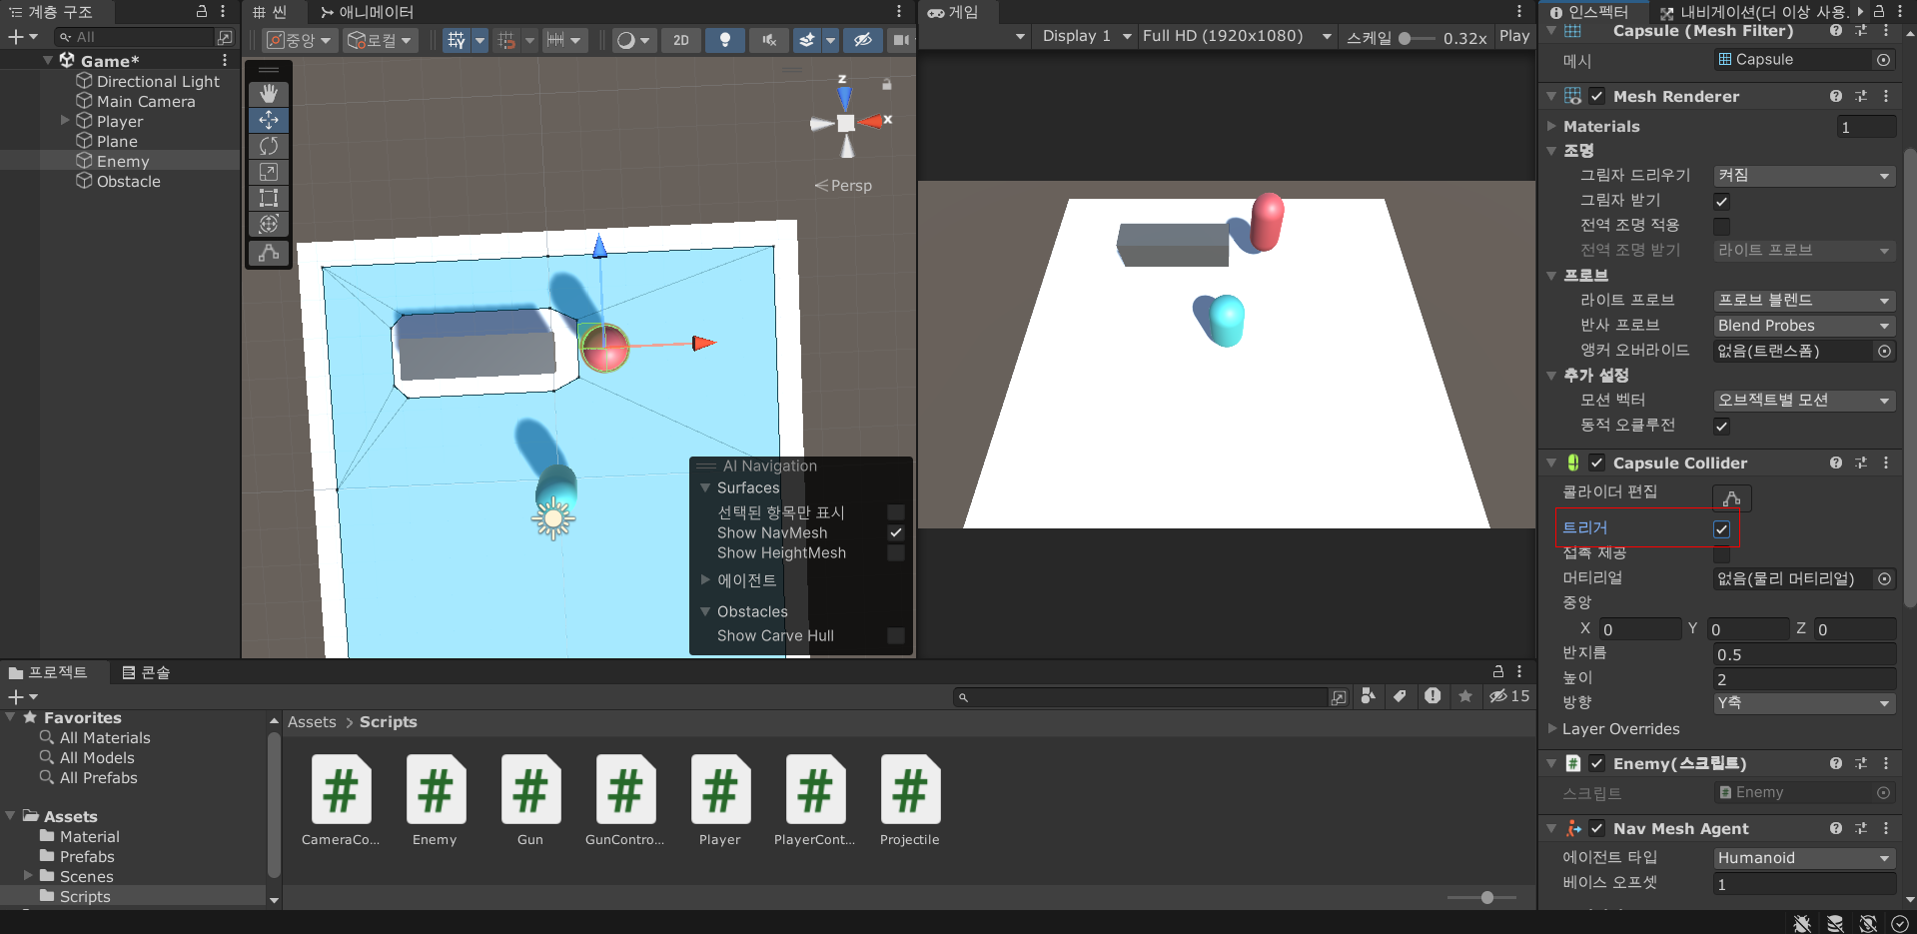Toggle scene effects (skybox/fog) button
The height and width of the screenshot is (934, 1917).
click(806, 40)
